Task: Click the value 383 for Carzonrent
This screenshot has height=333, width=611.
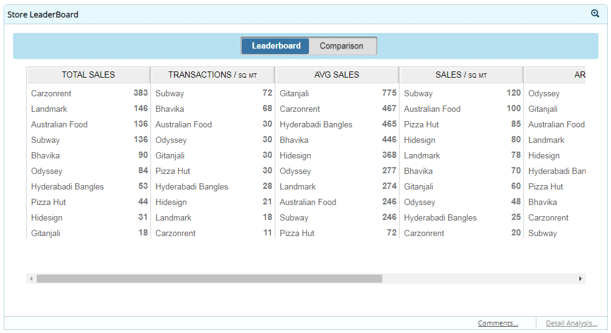Action: (140, 93)
